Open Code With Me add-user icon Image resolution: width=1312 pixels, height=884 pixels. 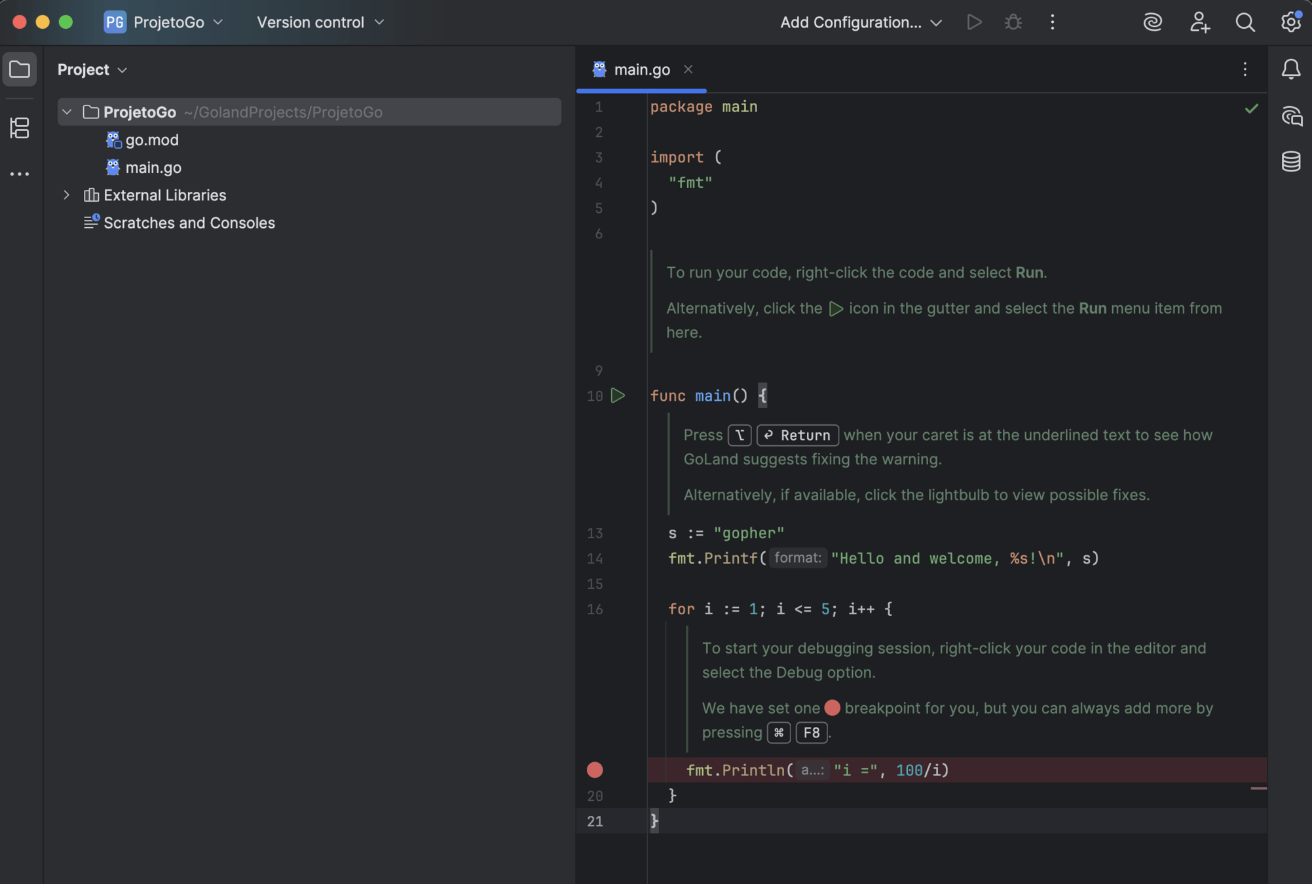1199,22
